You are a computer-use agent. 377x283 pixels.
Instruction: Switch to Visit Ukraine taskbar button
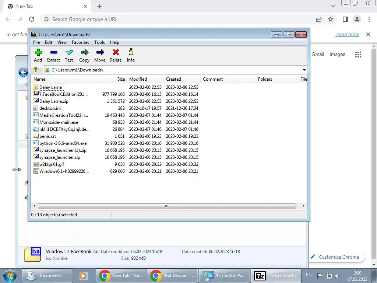173,276
